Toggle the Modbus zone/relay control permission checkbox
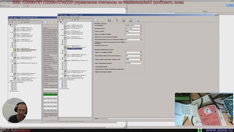 126,43
